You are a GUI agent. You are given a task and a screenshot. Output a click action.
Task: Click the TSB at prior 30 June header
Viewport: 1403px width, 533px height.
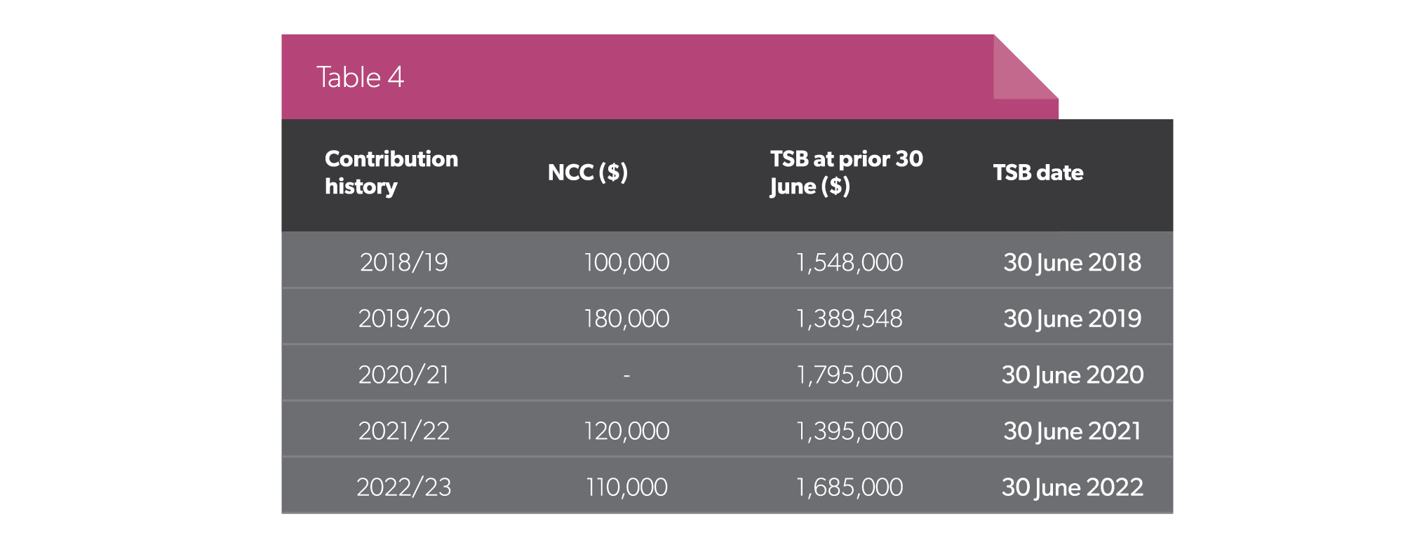(847, 173)
